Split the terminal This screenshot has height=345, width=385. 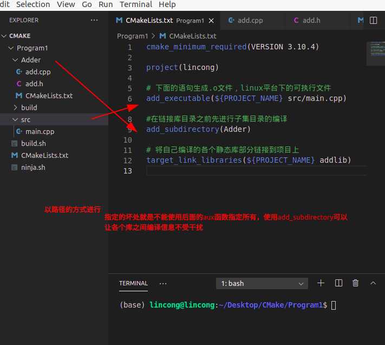pos(338,283)
